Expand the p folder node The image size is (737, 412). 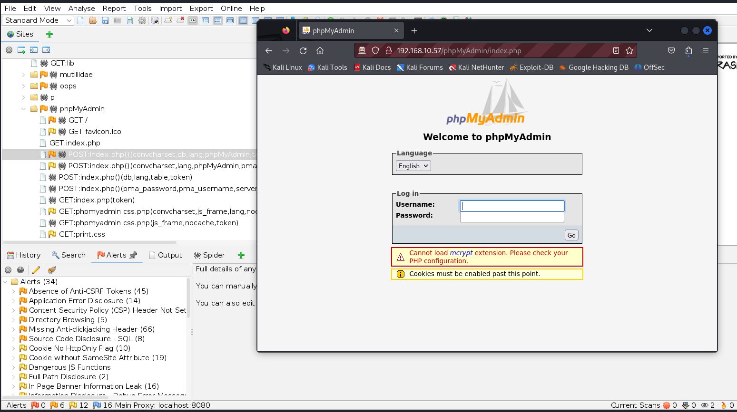pyautogui.click(x=24, y=97)
